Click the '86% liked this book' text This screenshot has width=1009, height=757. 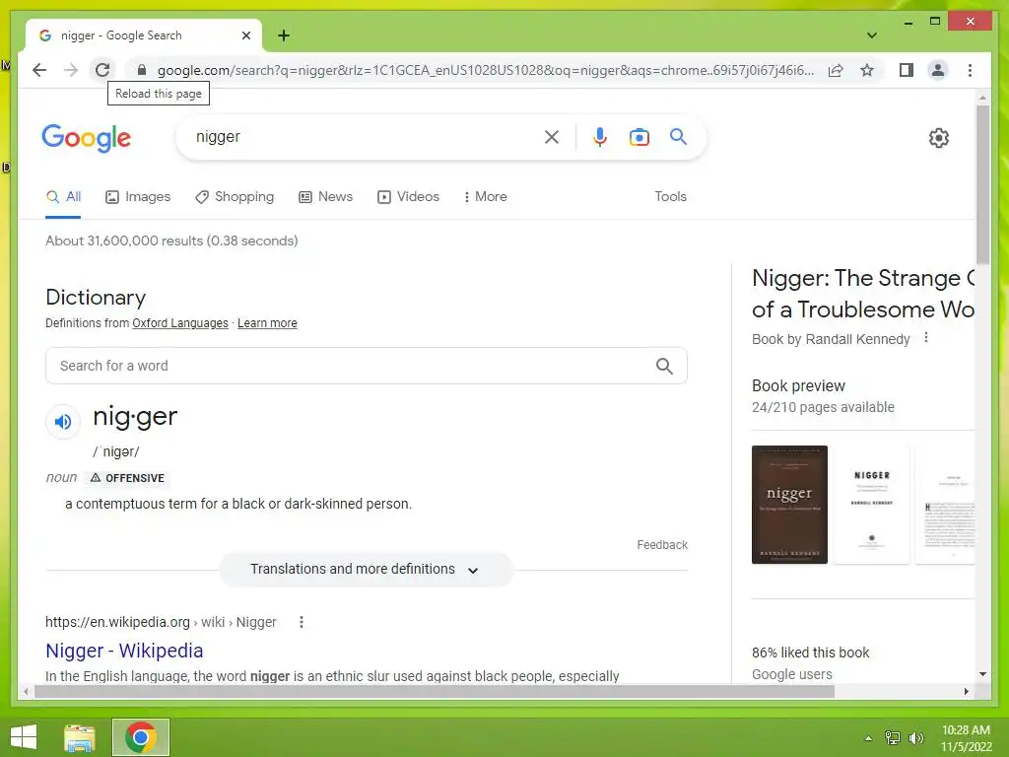coord(810,653)
